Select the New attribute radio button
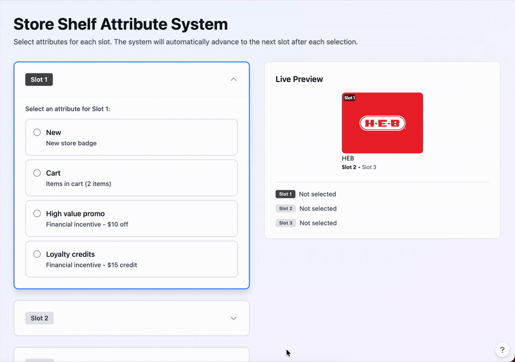The width and height of the screenshot is (515, 362). coord(36,132)
